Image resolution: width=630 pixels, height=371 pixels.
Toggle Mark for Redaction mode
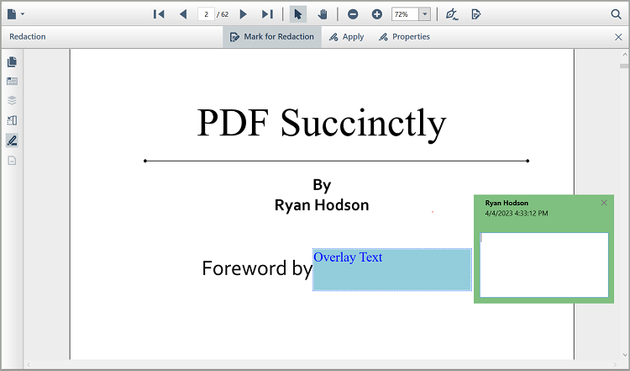(272, 37)
